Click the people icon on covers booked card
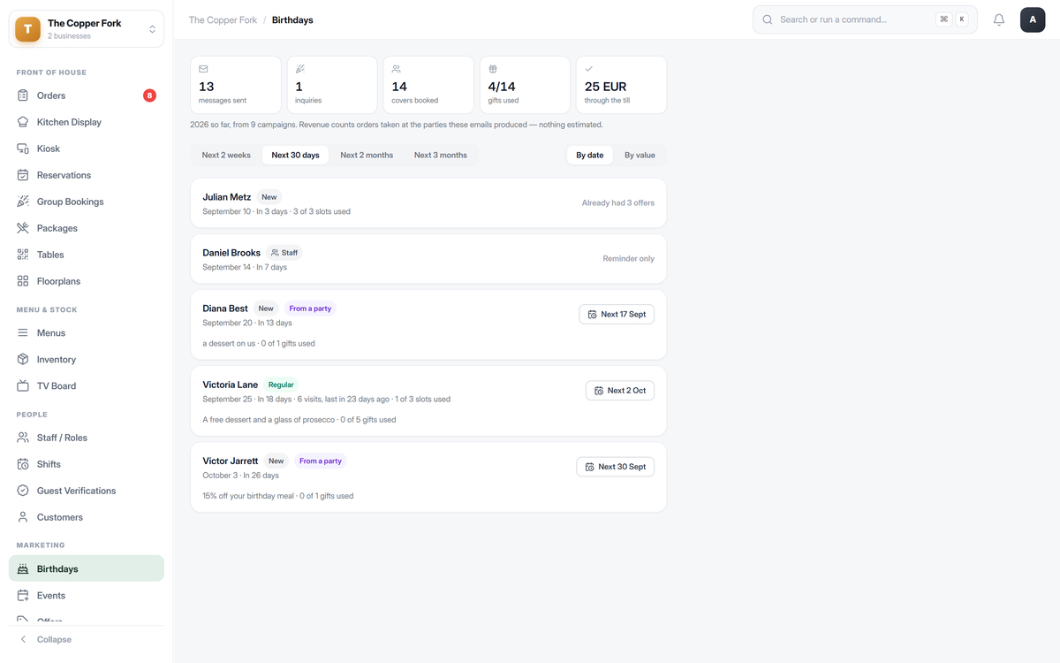This screenshot has height=663, width=1060. [397, 69]
